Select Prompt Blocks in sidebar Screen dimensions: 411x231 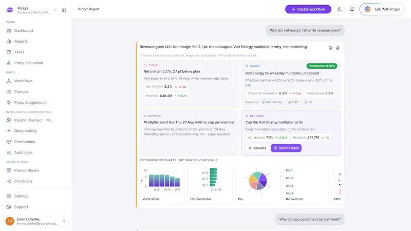point(36,170)
